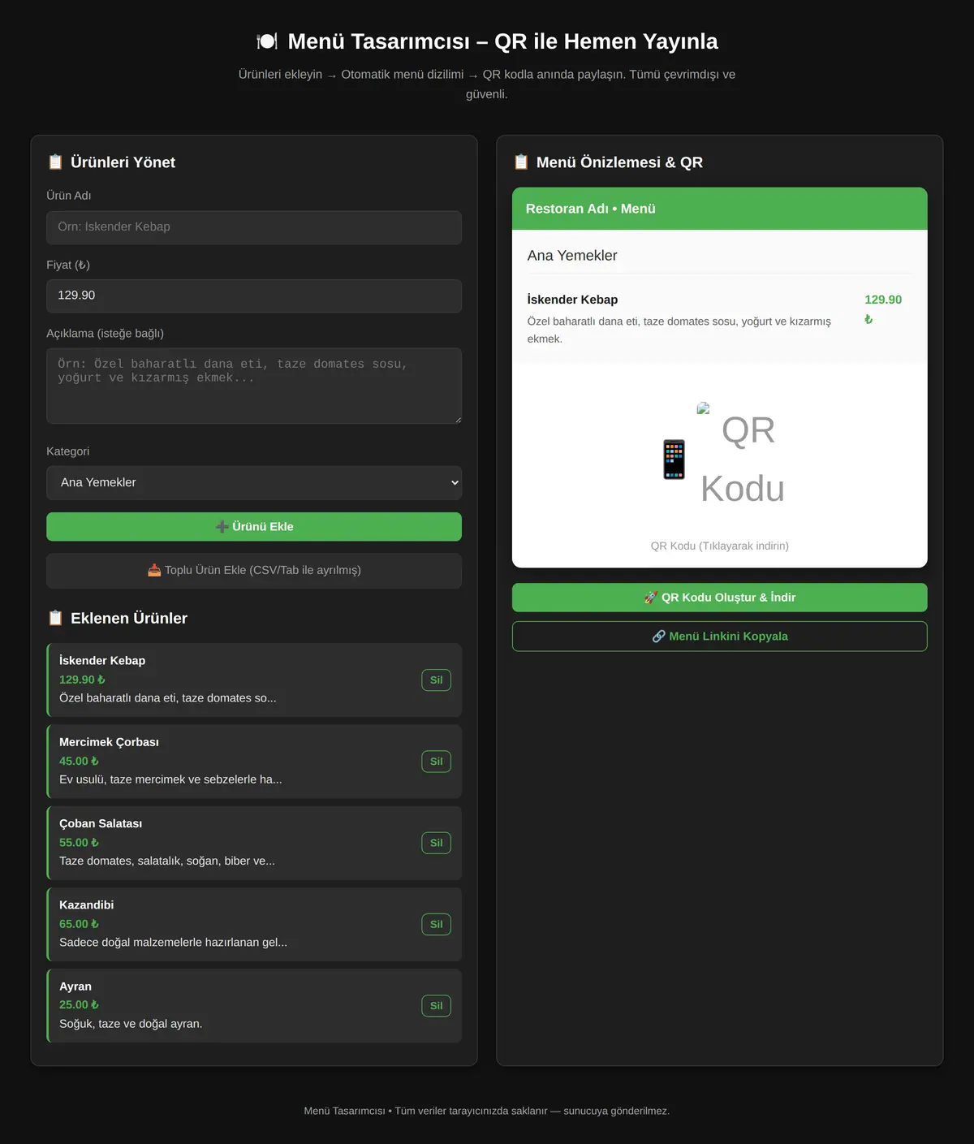Click the Mercimek Çorbası product name
This screenshot has width=974, height=1144.
click(x=109, y=742)
